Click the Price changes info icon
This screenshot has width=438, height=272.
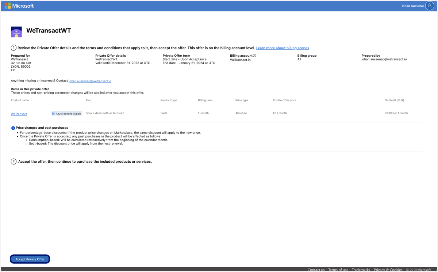[x=13, y=128]
